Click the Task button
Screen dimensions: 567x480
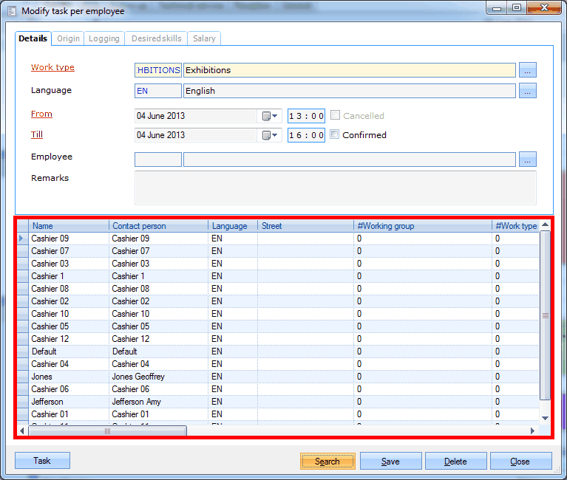pyautogui.click(x=42, y=461)
